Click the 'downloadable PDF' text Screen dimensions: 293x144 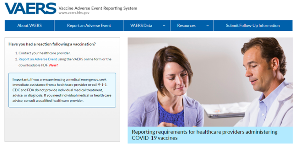33,65
